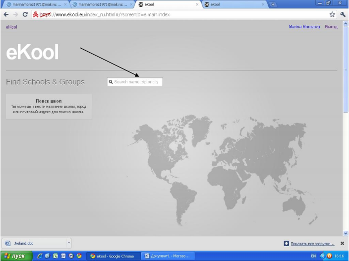Switch to eKool - Google Chrome taskbar button

pos(114,256)
